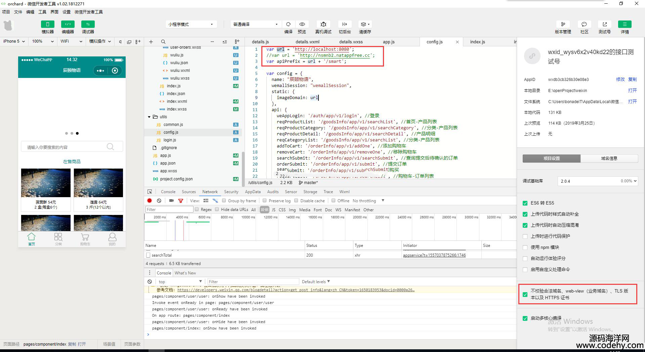Enable Disable cache checkbox

(x=296, y=201)
